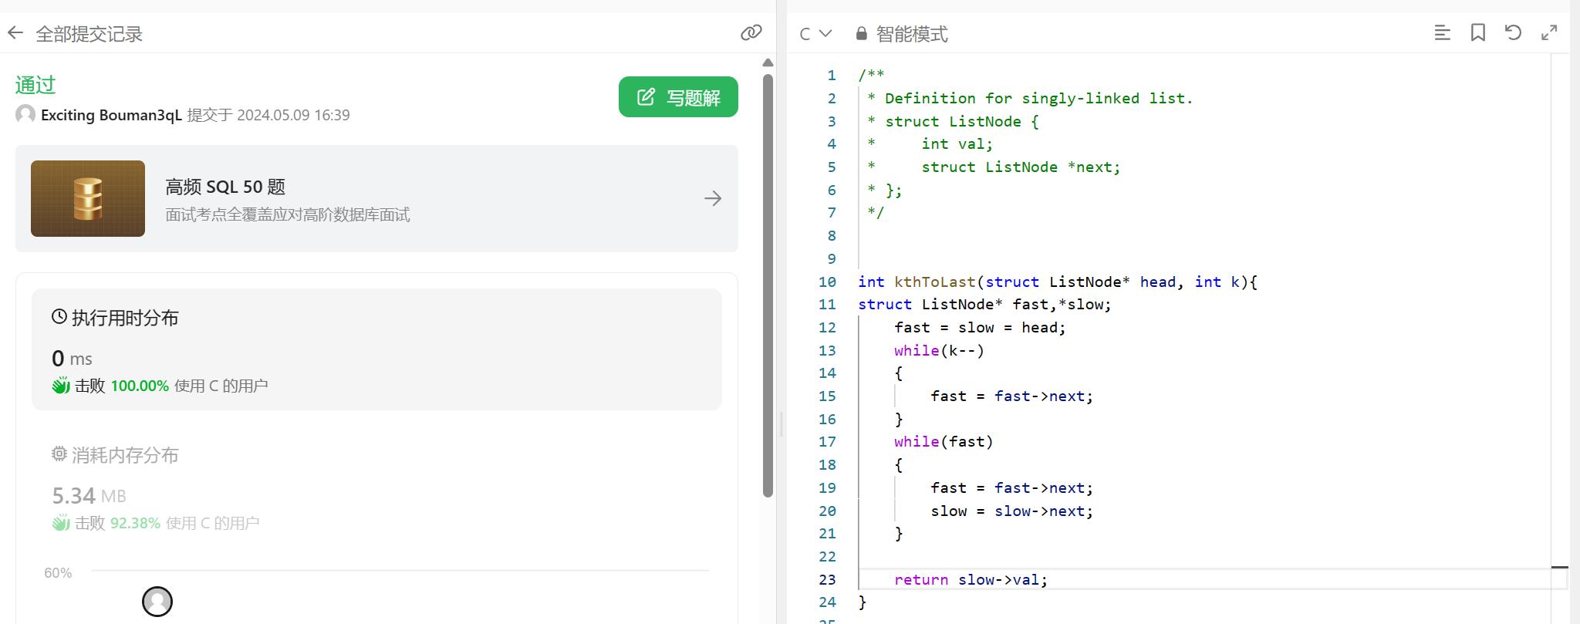Open Exciting Bouman3qL profile name
The height and width of the screenshot is (624, 1580).
click(111, 115)
